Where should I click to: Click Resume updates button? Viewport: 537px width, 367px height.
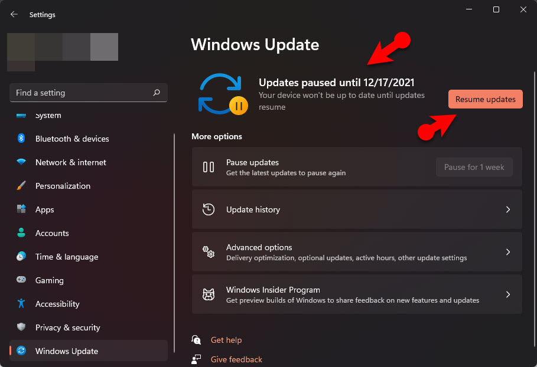pos(485,99)
